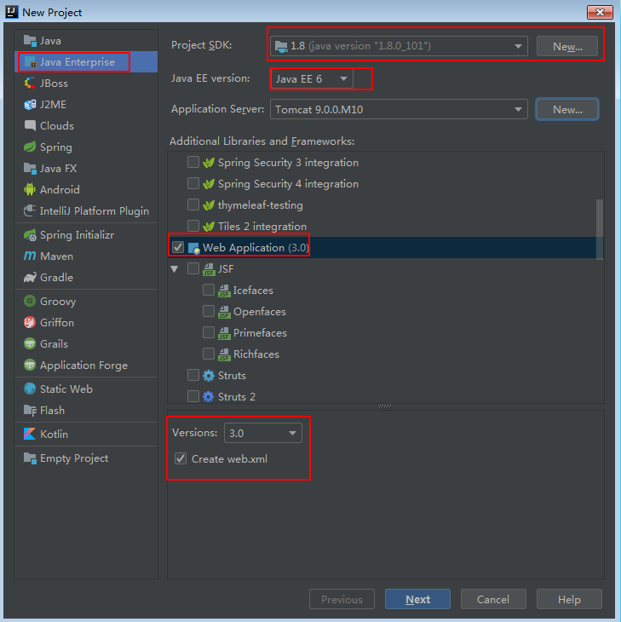The height and width of the screenshot is (622, 621).
Task: Click the Previous button
Action: point(342,599)
